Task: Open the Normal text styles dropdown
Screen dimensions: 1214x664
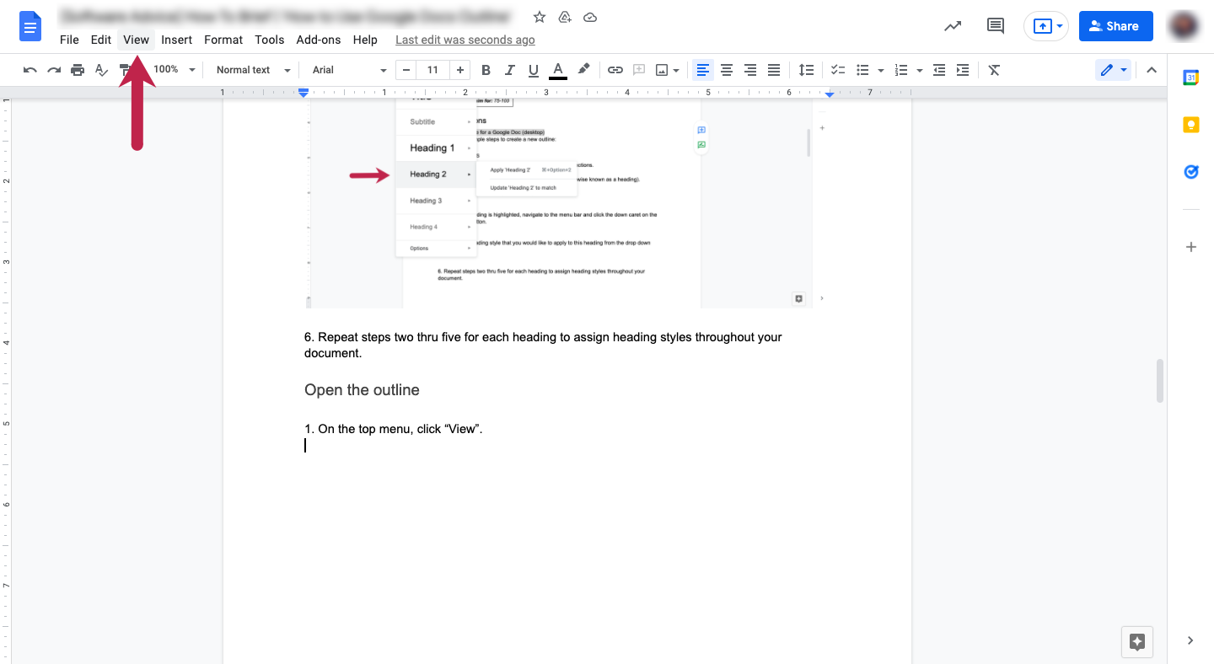Action: [x=253, y=70]
